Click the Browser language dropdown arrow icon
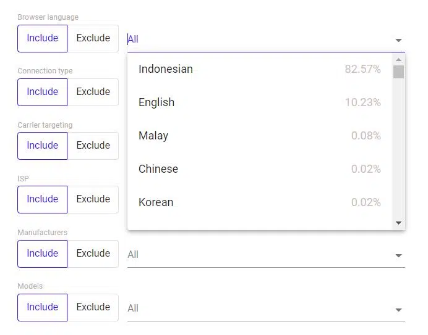Image resolution: width=428 pixels, height=335 pixels. (398, 40)
